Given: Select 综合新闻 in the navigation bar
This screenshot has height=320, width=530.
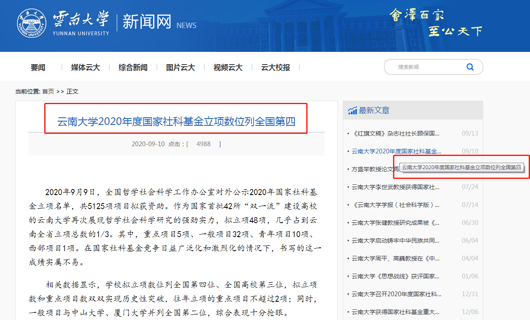Looking at the screenshot, I should pyautogui.click(x=133, y=67).
